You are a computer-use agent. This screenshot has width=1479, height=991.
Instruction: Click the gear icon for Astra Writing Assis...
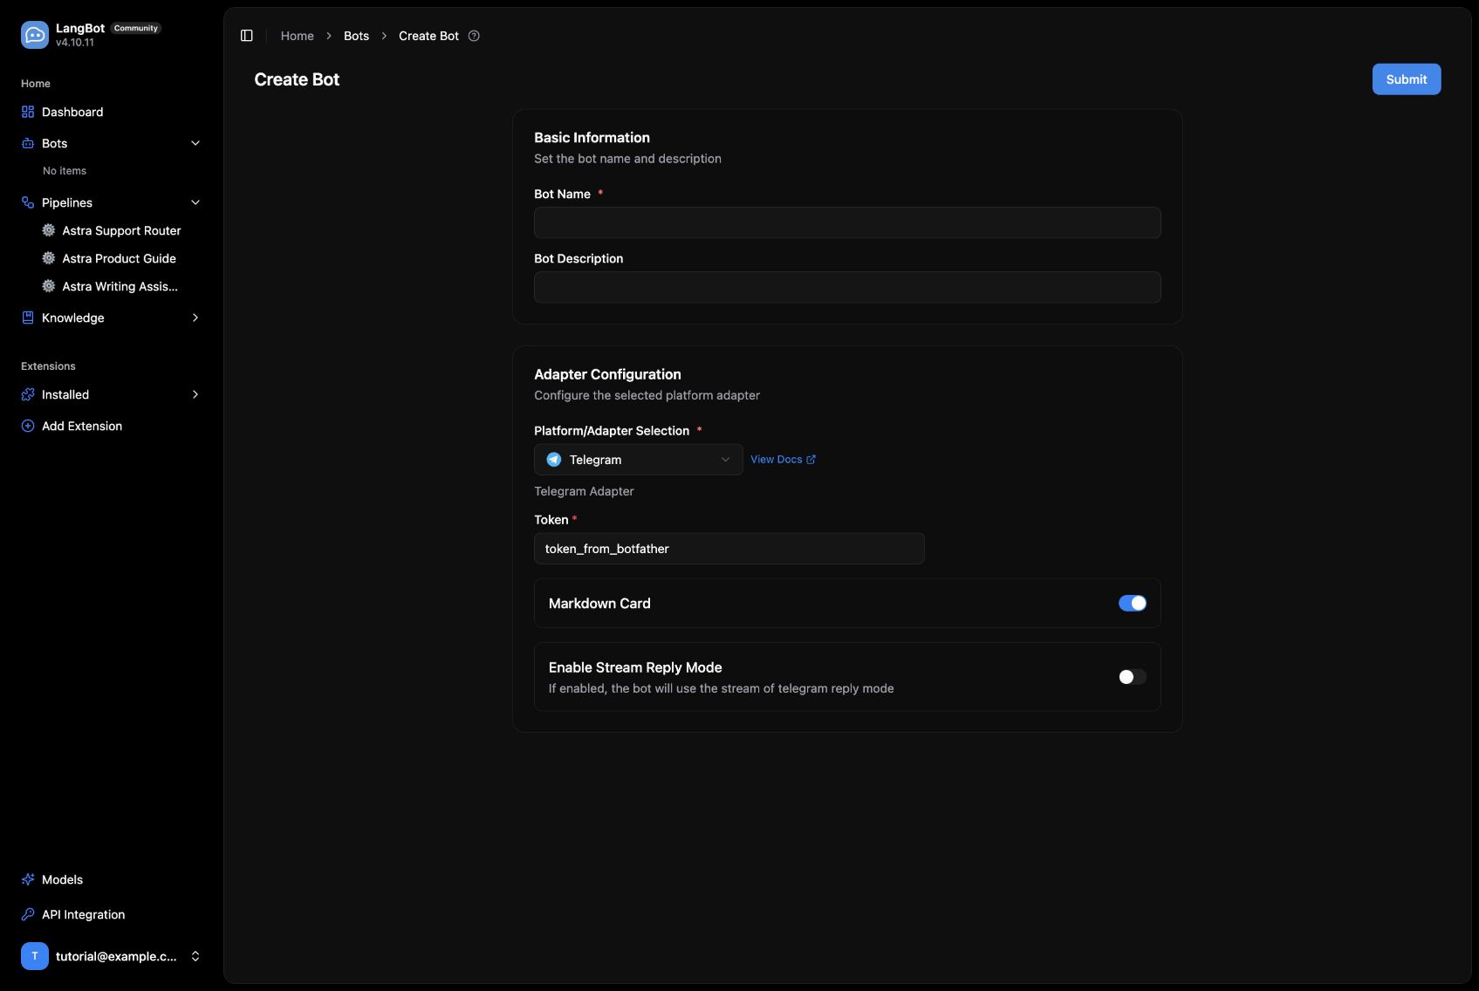(x=49, y=286)
